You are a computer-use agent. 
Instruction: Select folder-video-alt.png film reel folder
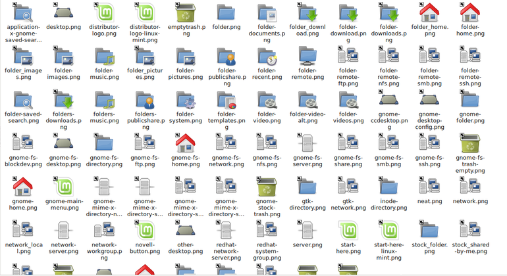(307, 100)
